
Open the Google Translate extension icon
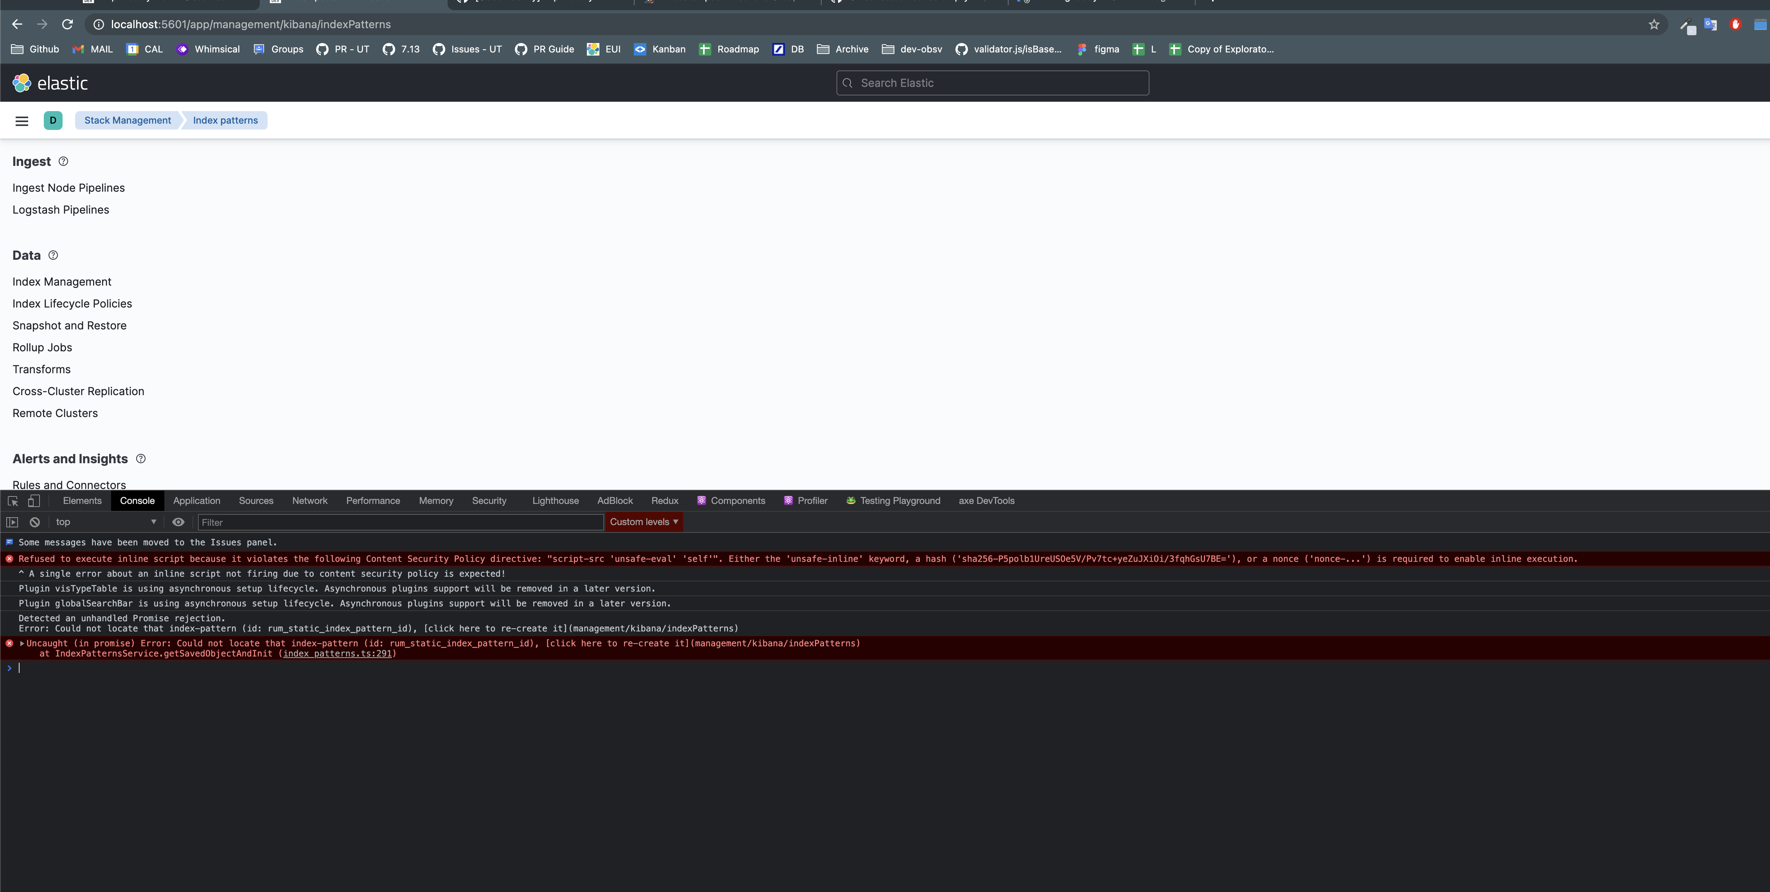(1710, 25)
